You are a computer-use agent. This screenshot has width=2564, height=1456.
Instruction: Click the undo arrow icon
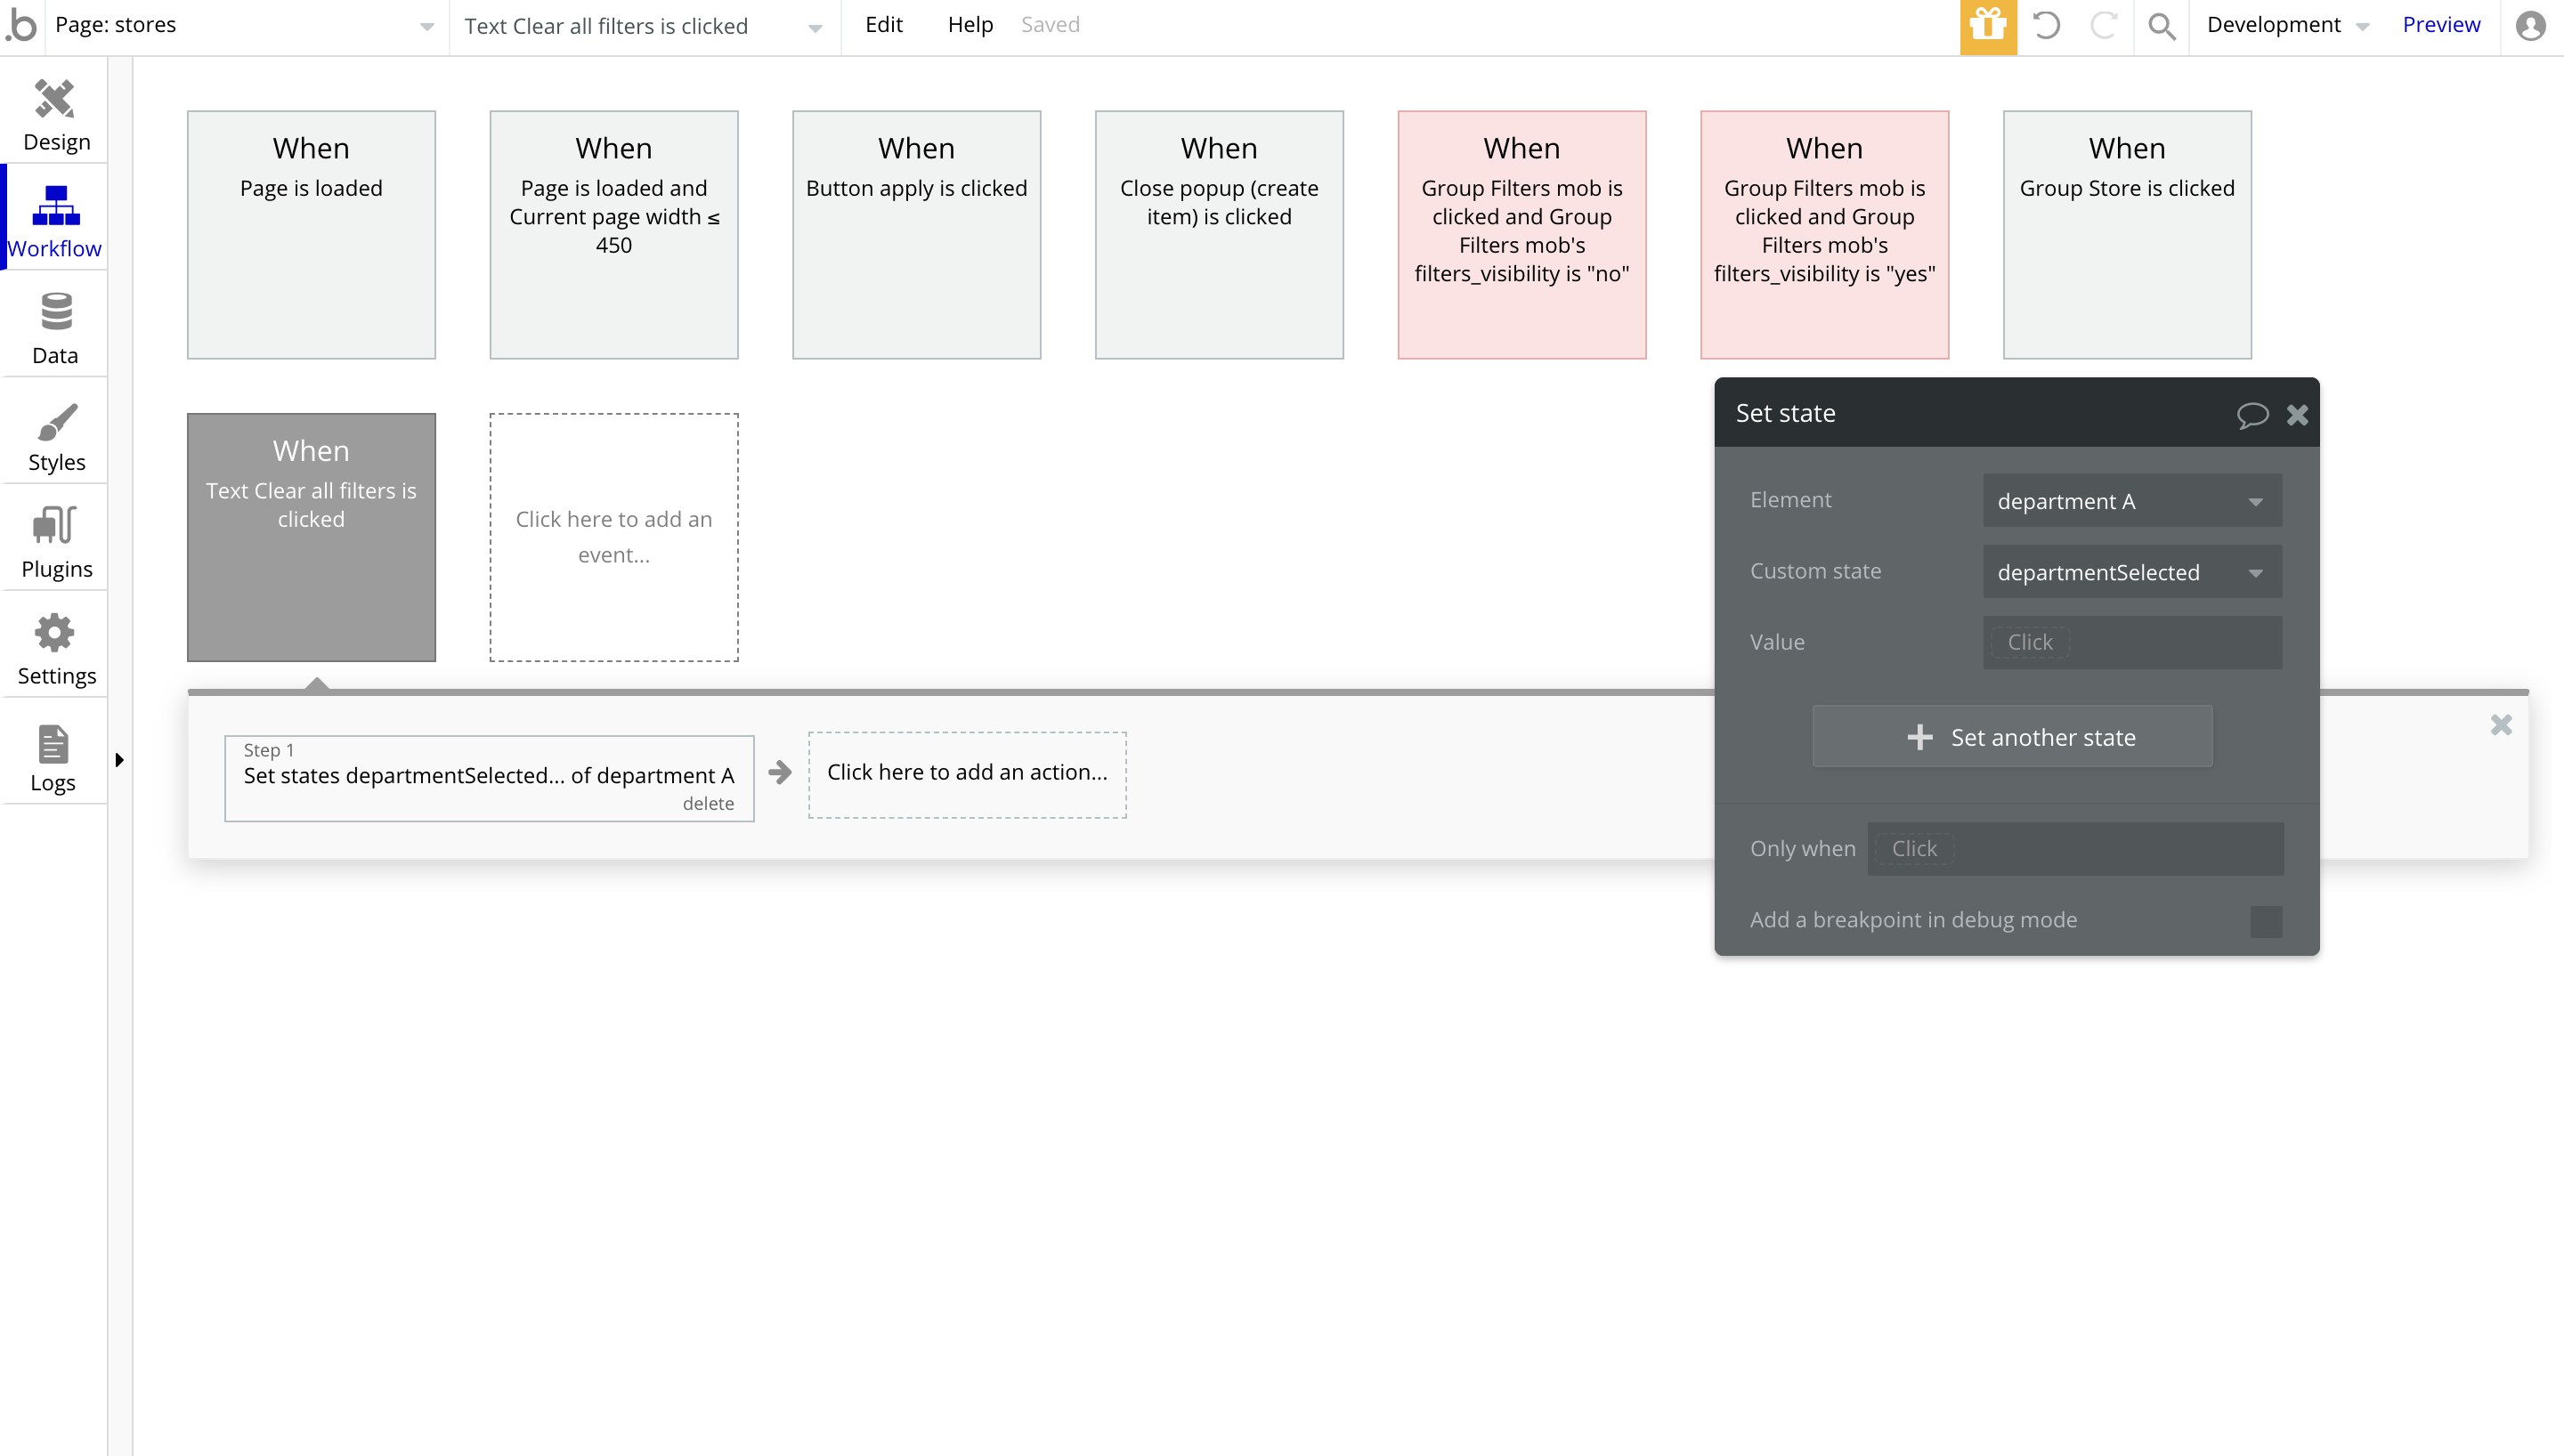2046,26
